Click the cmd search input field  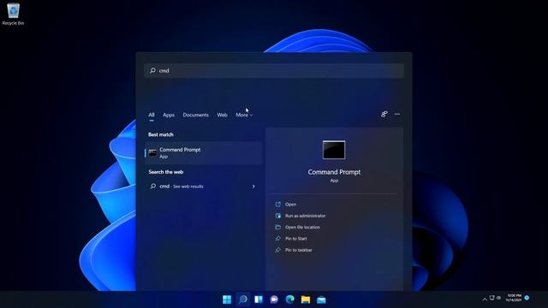tap(274, 70)
